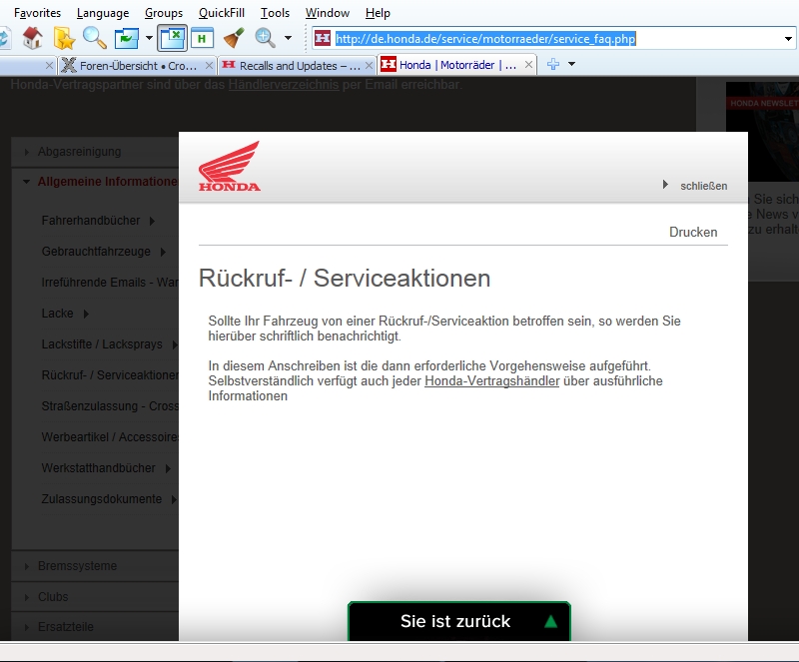Expand the Abgasreinigung sidebar section
The image size is (799, 662).
click(x=79, y=152)
